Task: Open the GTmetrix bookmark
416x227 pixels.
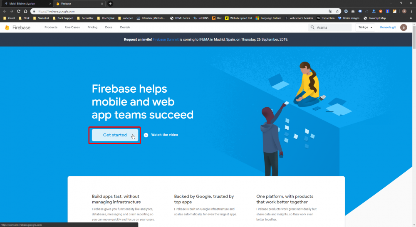Action: pyautogui.click(x=151, y=18)
